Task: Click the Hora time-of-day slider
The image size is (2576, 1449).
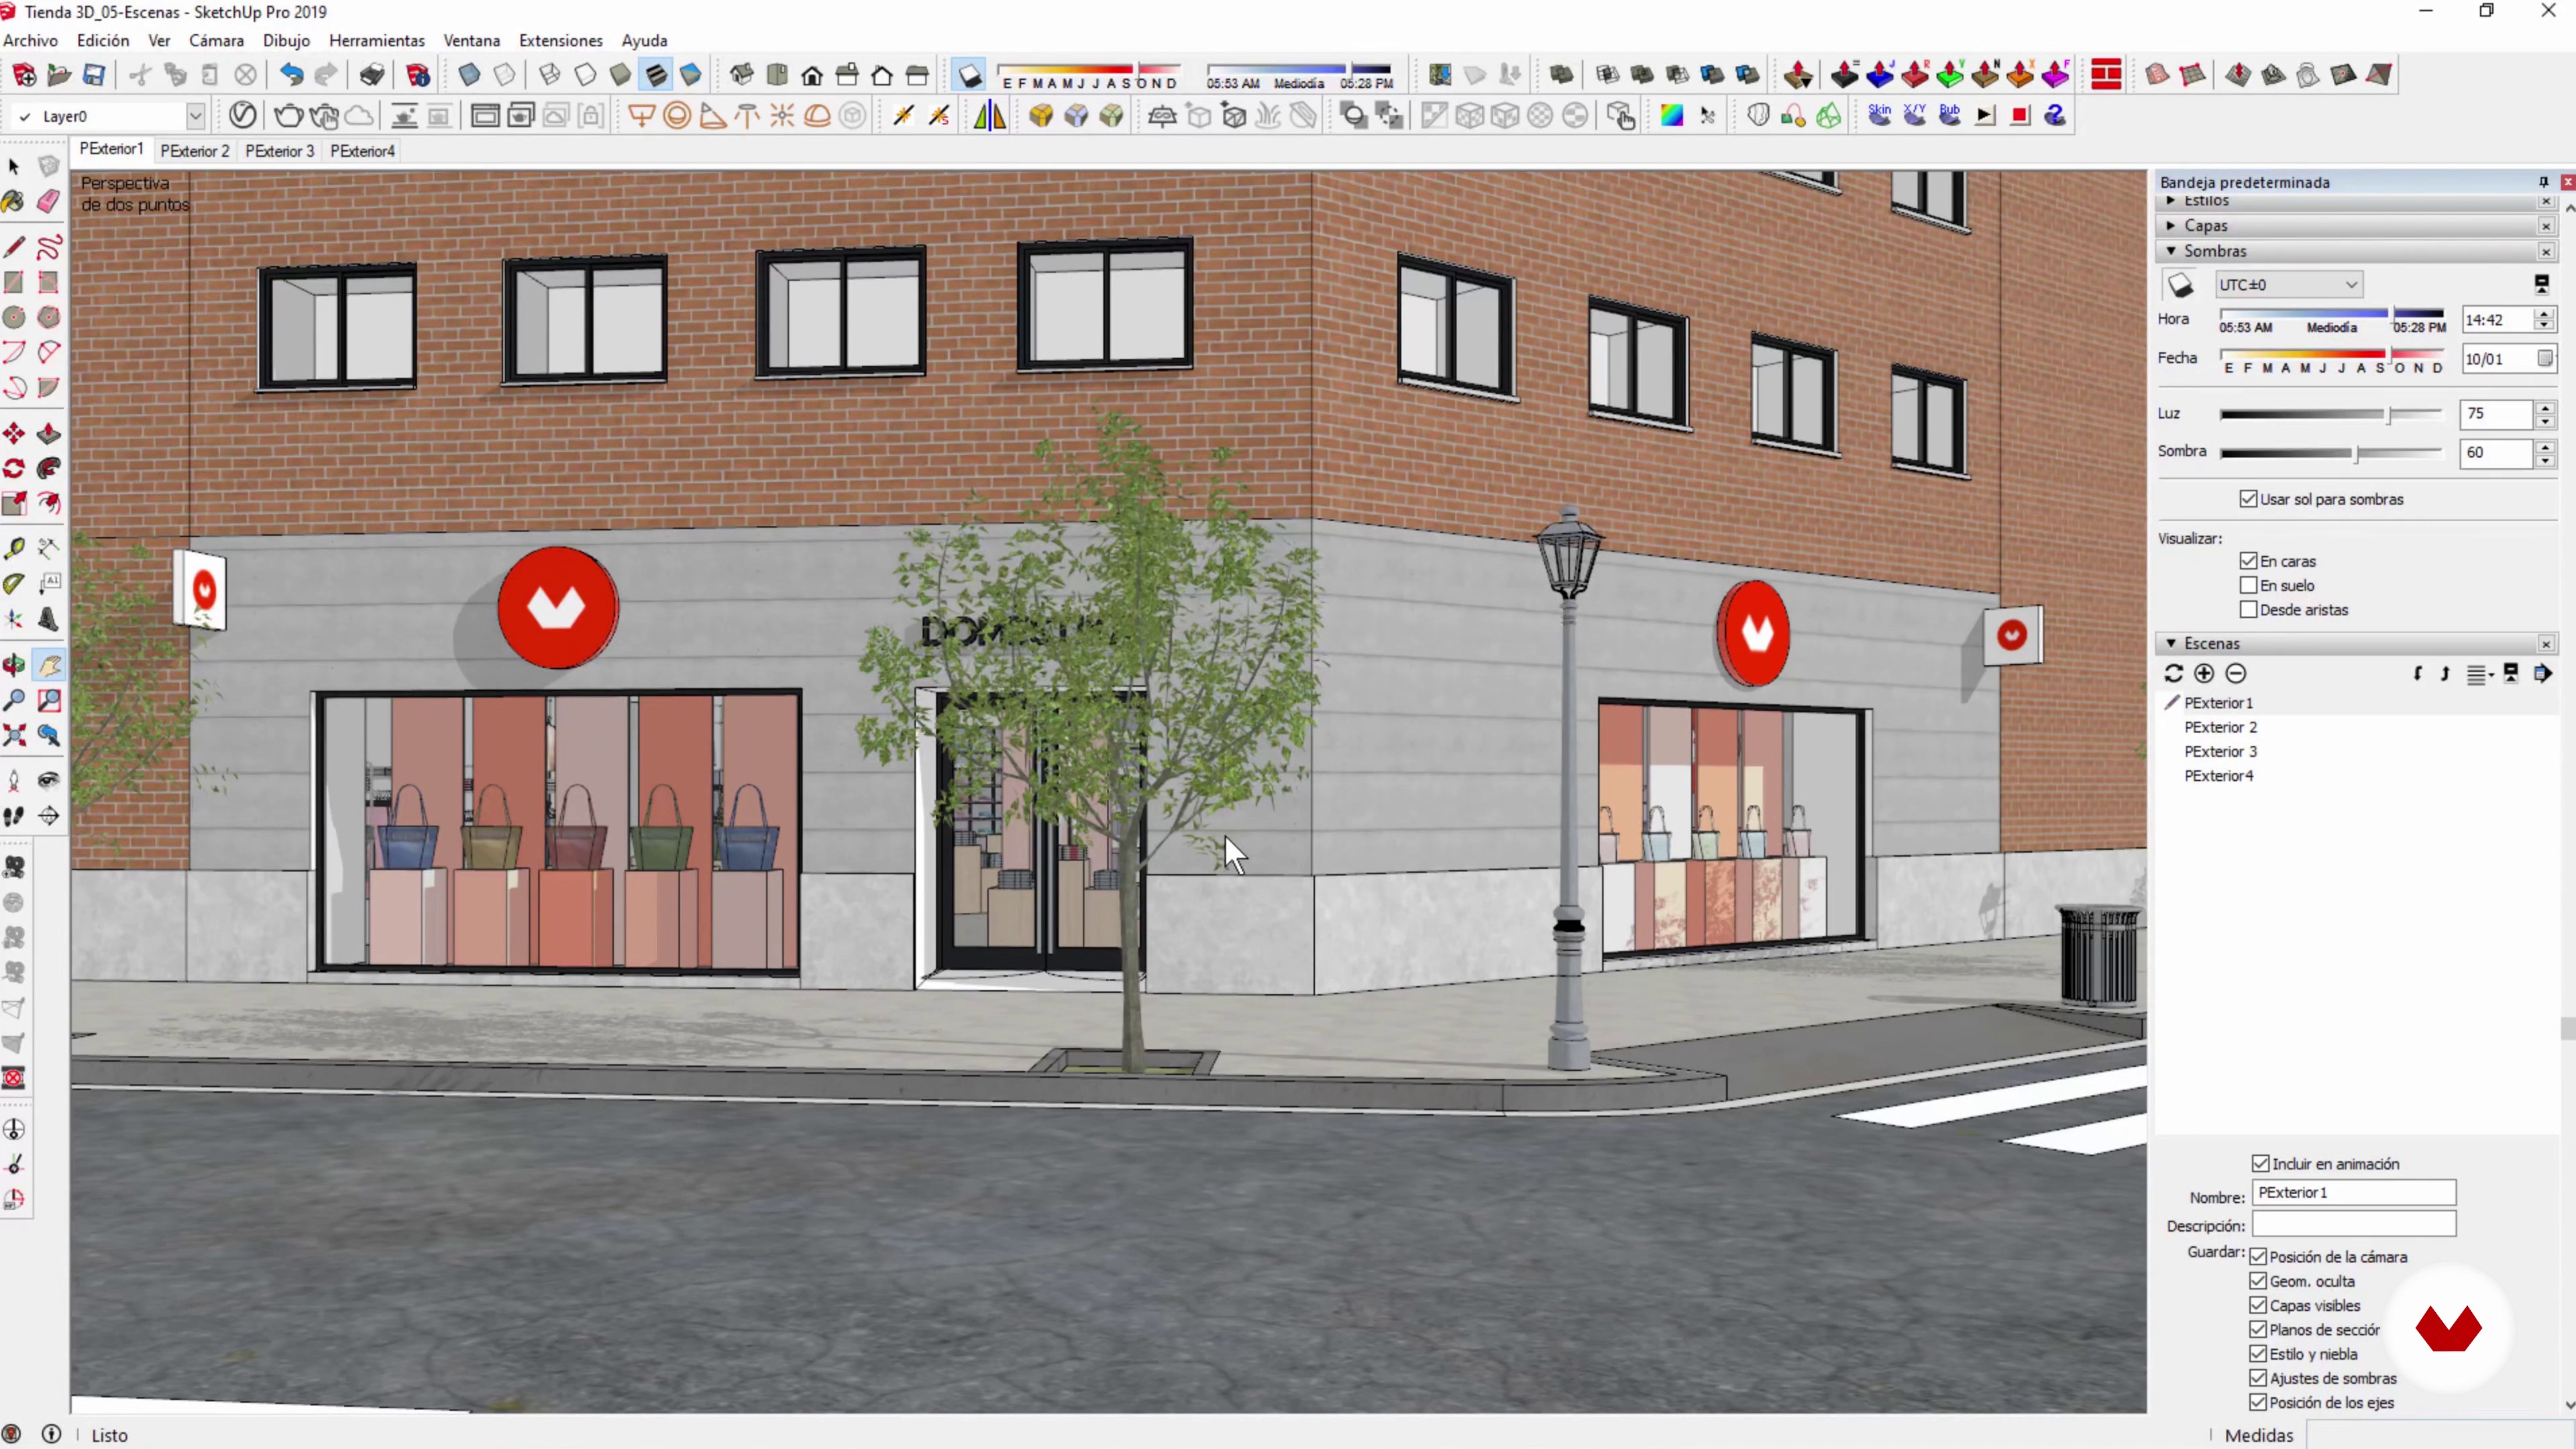Action: [x=2331, y=314]
